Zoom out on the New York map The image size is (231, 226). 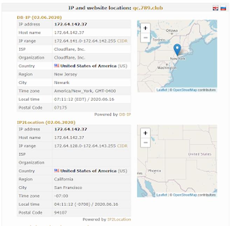145,37
